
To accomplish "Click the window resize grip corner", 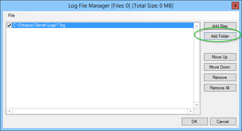I will tap(237, 126).
